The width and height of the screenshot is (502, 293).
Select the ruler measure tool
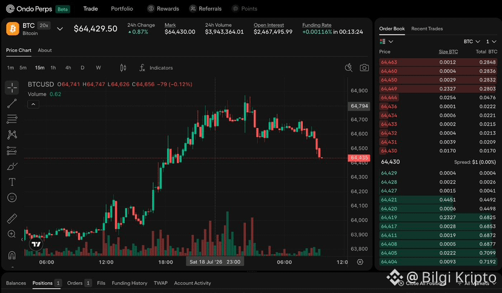(12, 218)
